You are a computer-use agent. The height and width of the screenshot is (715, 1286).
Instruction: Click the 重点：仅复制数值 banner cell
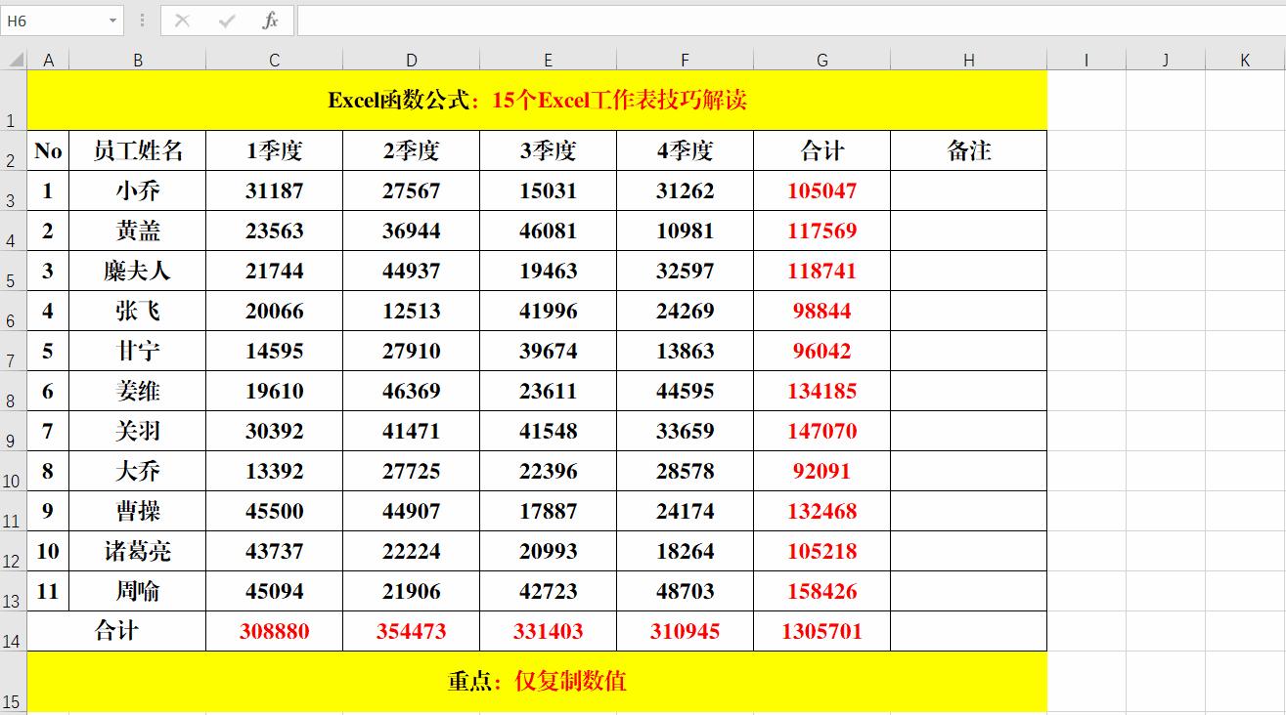point(538,681)
